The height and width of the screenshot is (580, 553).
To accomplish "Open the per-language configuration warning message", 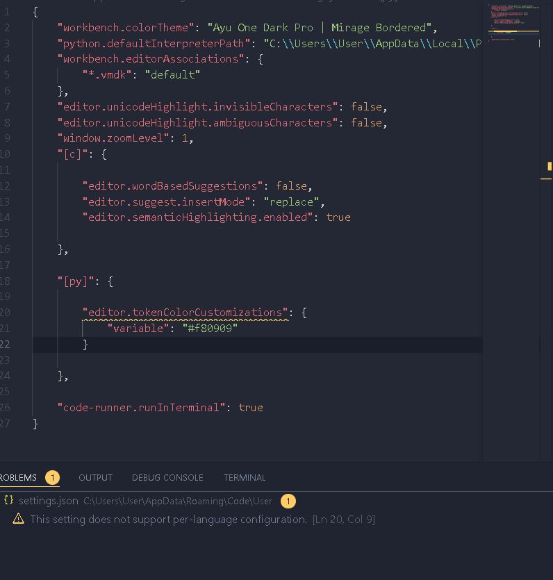I will coord(169,520).
